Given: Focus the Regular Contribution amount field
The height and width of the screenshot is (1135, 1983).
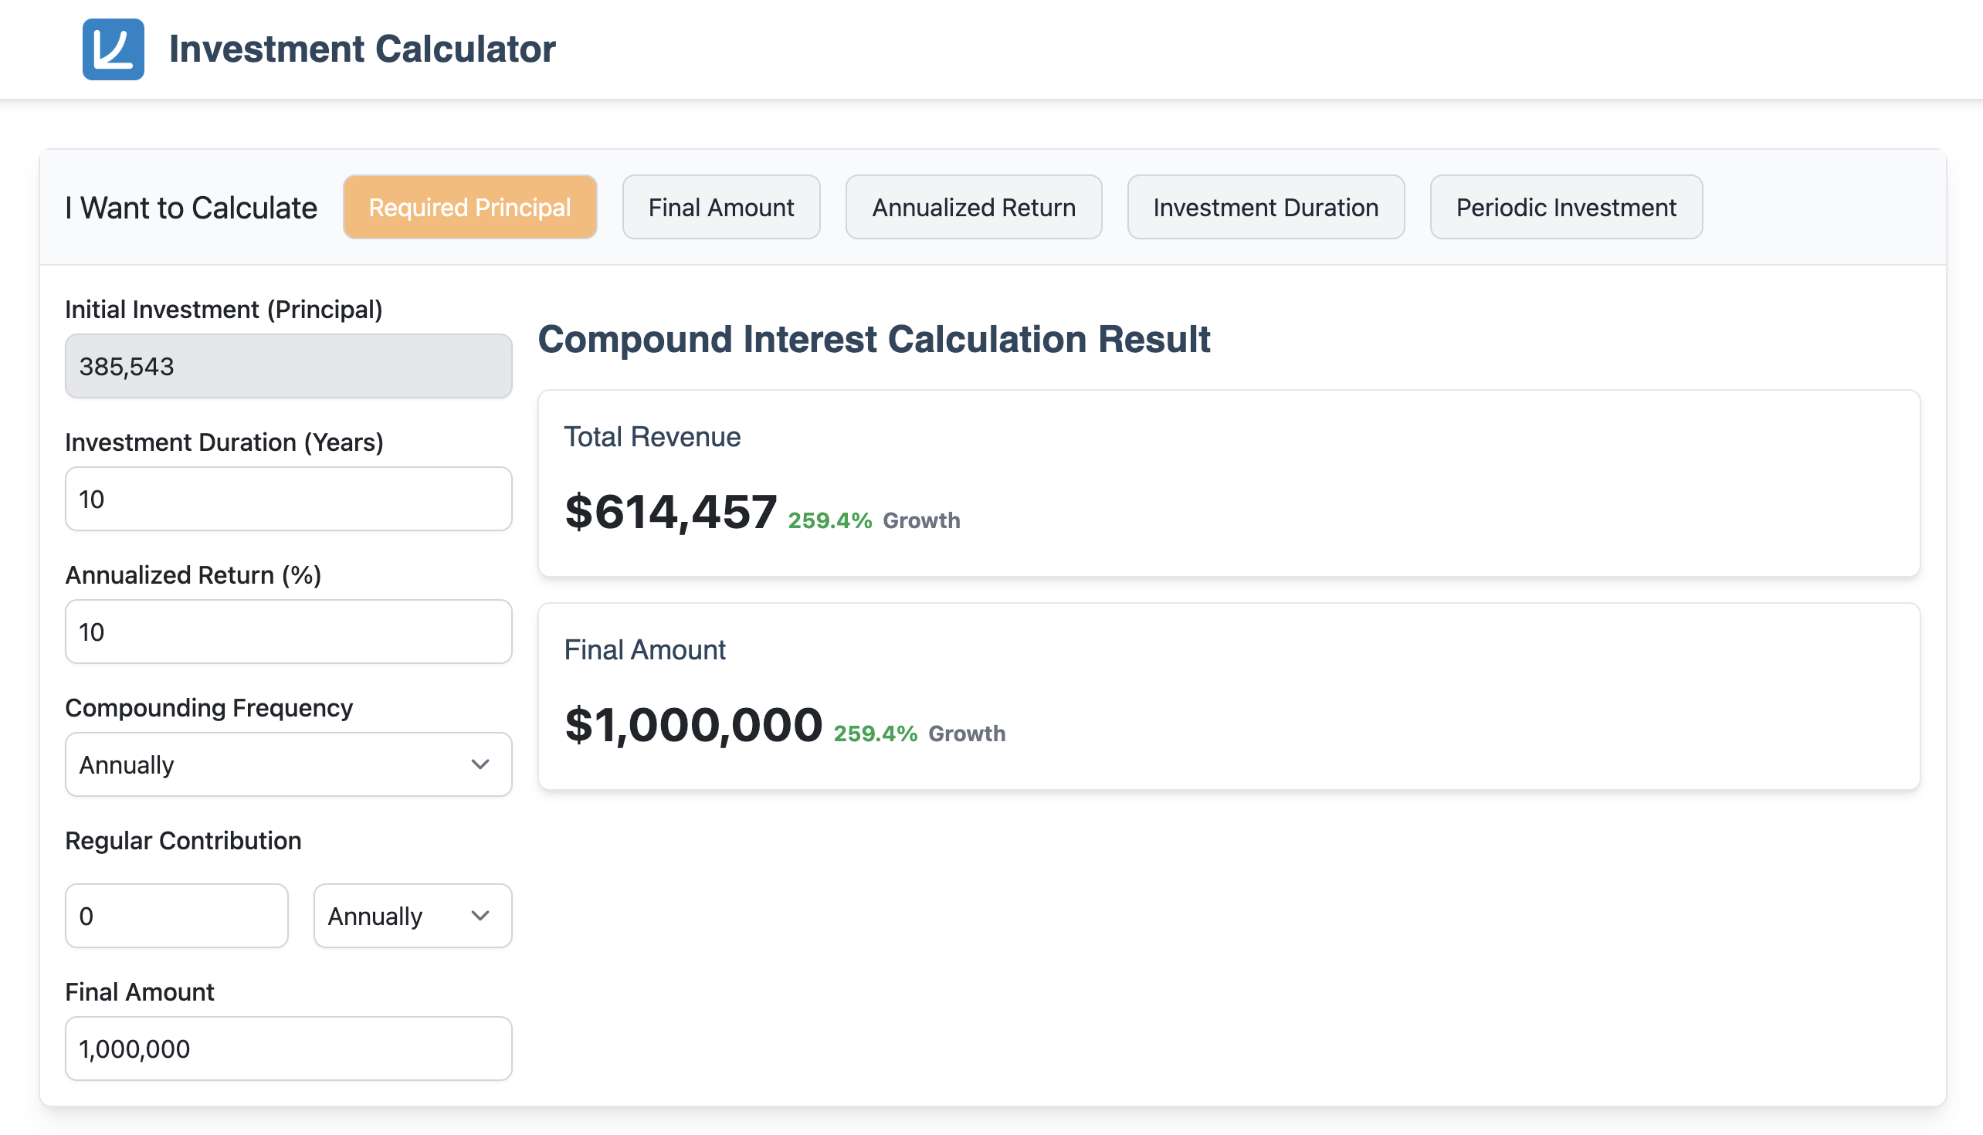Looking at the screenshot, I should 176,916.
